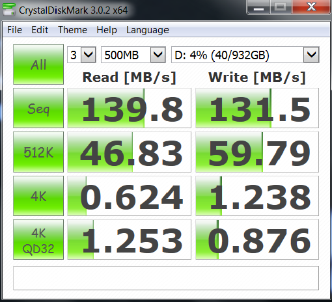This screenshot has width=332, height=302.
Task: Click the Read [MB/s] column header
Action: click(130, 77)
